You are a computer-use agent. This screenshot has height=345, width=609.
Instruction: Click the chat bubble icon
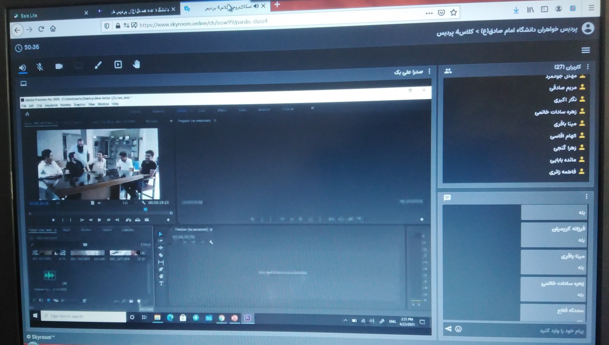(x=447, y=198)
